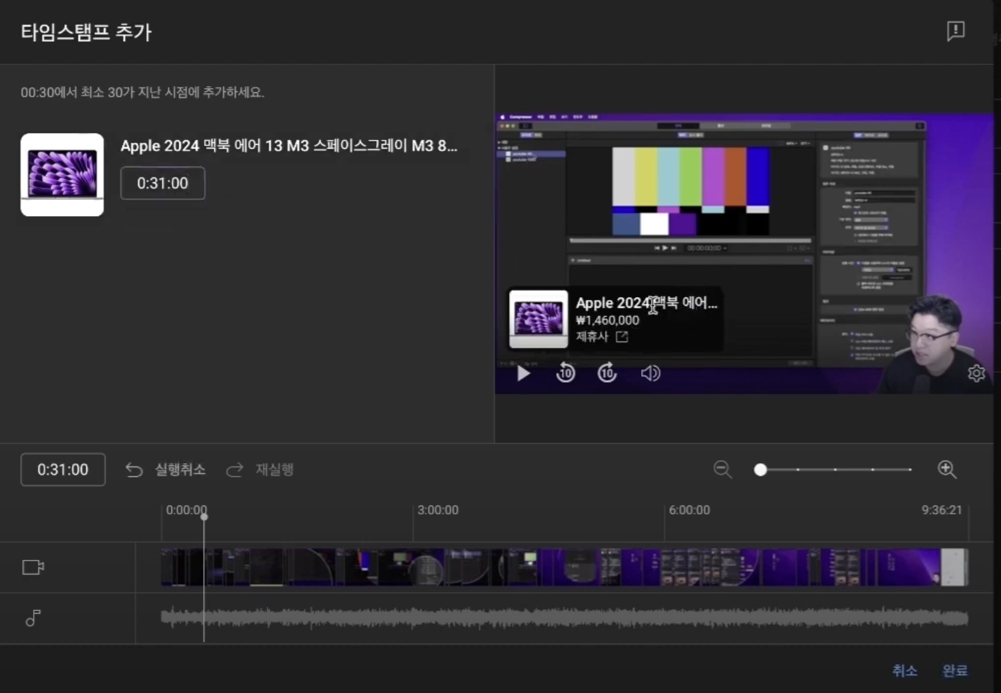Click the 제휴사 affiliate label
The width and height of the screenshot is (1001, 693).
point(592,337)
